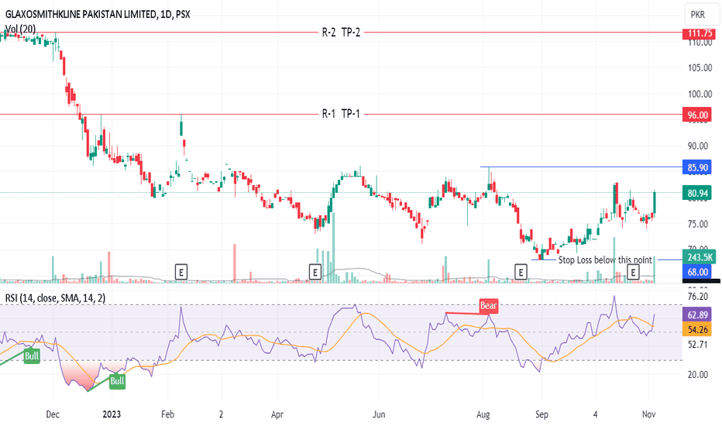722x426 pixels.
Task: Click the Feb date axis label
Action: tap(167, 414)
